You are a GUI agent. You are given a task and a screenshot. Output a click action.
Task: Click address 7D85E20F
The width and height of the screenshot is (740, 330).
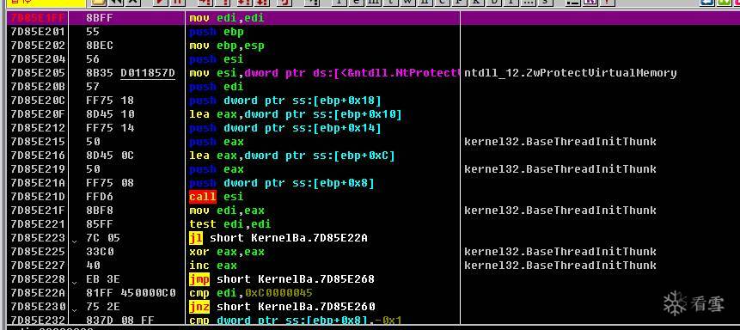(38, 114)
